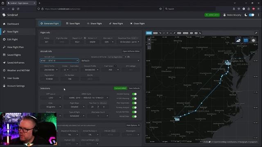The height and width of the screenshot is (147, 262).
Task: Open the OFP Layout LIDO dropdown
Action: (51, 98)
